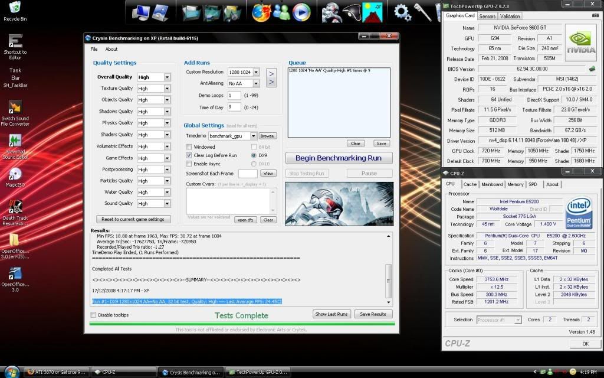Open the sun-and-volcano picture icon in the dock

pos(373,12)
